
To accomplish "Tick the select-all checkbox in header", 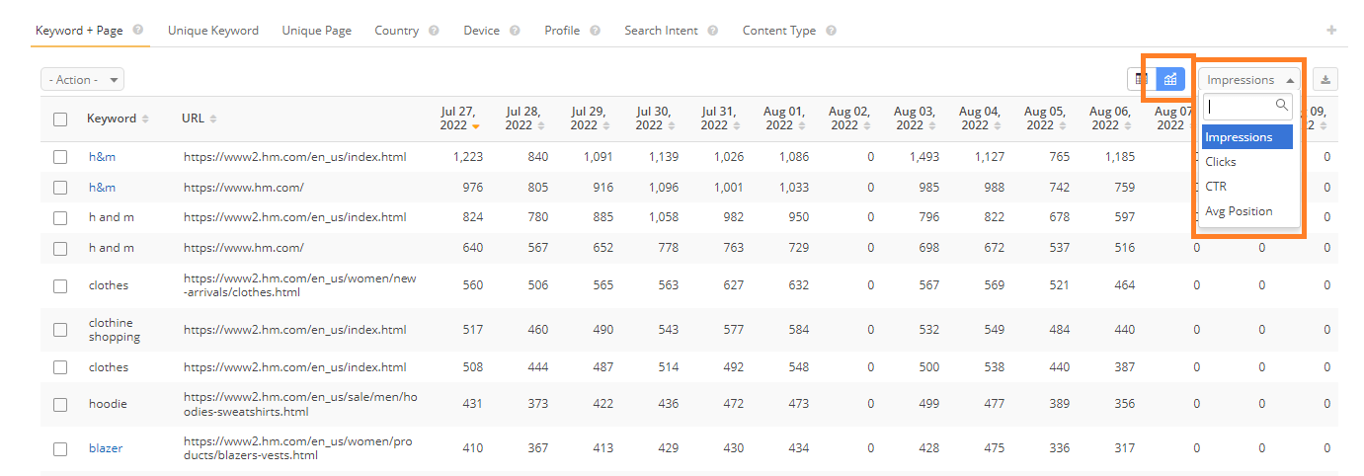I will 60,119.
